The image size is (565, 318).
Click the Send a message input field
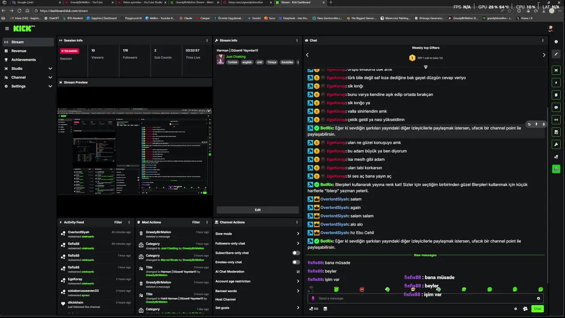tap(424, 299)
